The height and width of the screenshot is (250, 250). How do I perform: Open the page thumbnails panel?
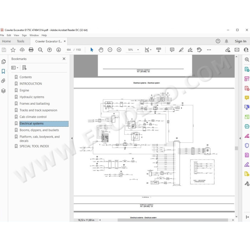click(x=4, y=61)
